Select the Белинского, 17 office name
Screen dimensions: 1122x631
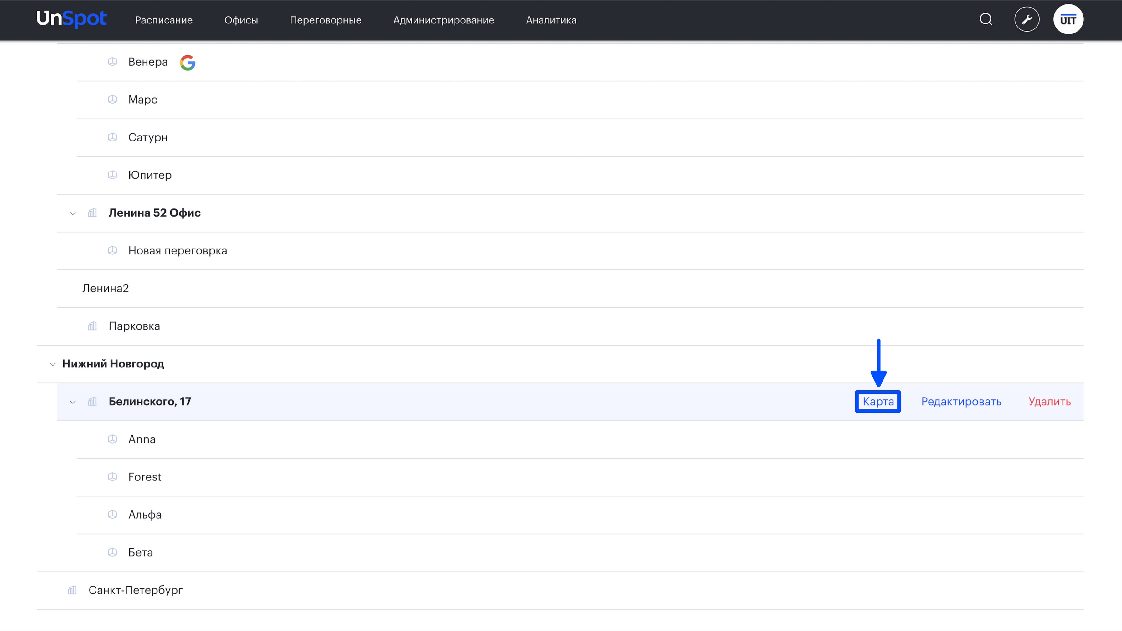pos(150,402)
